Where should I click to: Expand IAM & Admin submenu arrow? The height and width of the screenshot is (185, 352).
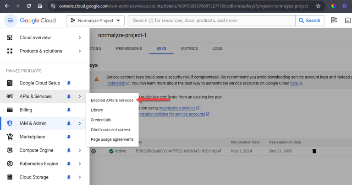[80, 123]
